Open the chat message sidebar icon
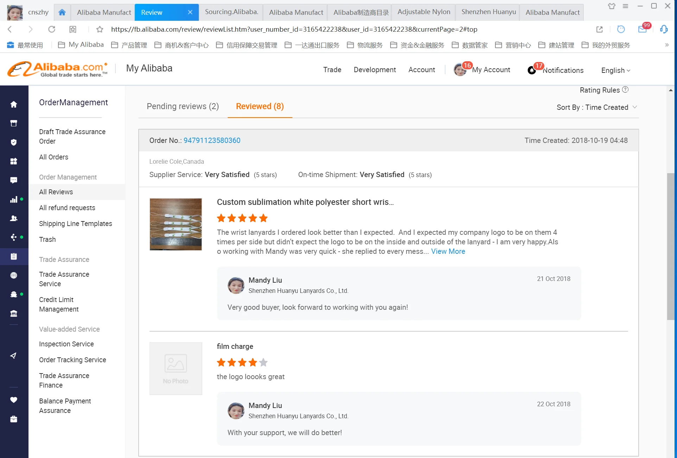 coord(14,180)
